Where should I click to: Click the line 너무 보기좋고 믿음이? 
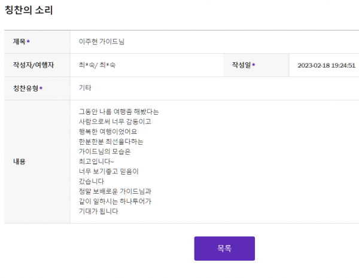tap(108, 172)
